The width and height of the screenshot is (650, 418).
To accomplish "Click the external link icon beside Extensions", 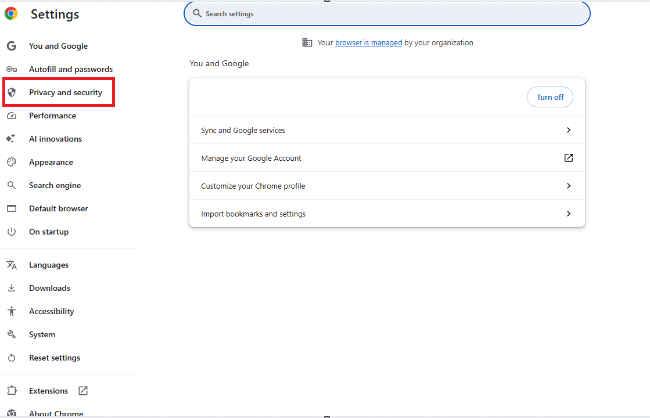I will 83,391.
